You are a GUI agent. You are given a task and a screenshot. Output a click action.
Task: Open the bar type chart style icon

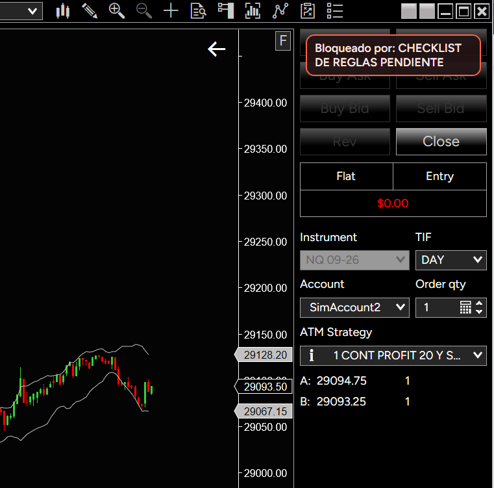tap(63, 11)
